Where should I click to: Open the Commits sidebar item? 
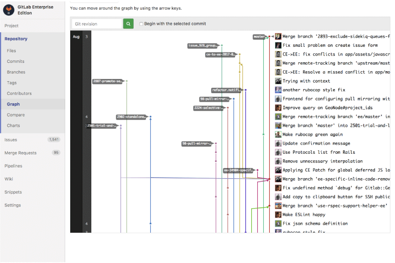coord(16,62)
